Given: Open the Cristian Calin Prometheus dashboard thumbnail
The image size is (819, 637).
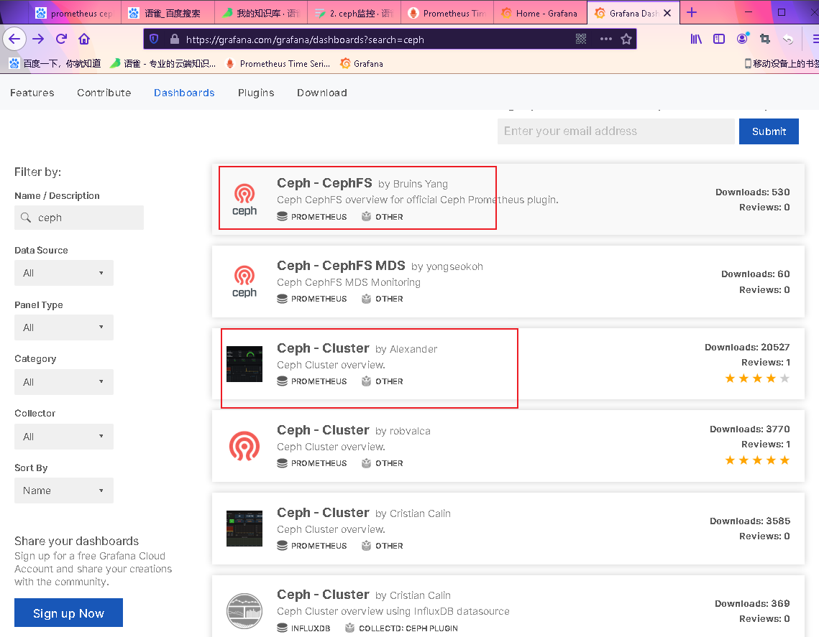Looking at the screenshot, I should tap(244, 529).
